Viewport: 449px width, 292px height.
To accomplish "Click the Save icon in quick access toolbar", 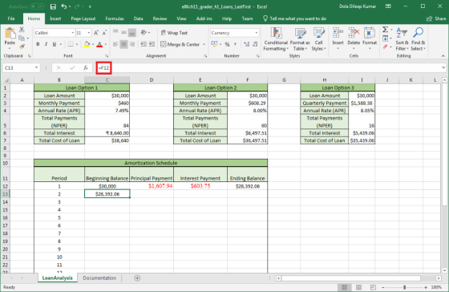I will (53, 6).
